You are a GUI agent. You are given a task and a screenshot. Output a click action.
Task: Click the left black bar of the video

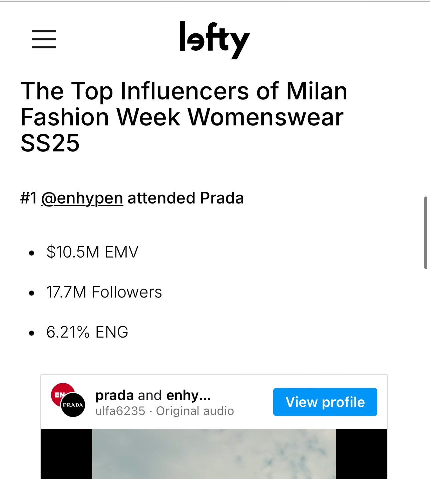66,454
